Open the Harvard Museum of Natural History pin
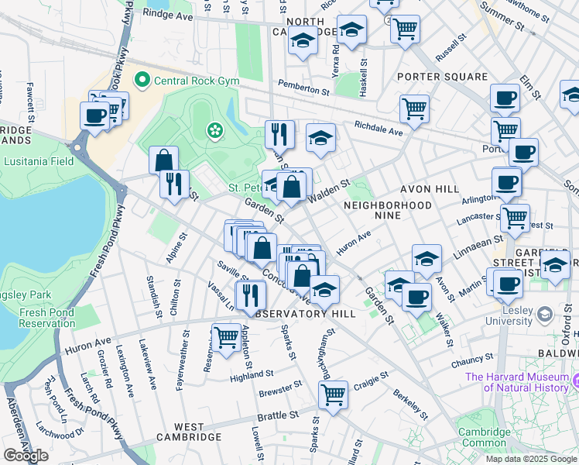Image resolution: width=579 pixels, height=465 pixels. click(x=576, y=381)
